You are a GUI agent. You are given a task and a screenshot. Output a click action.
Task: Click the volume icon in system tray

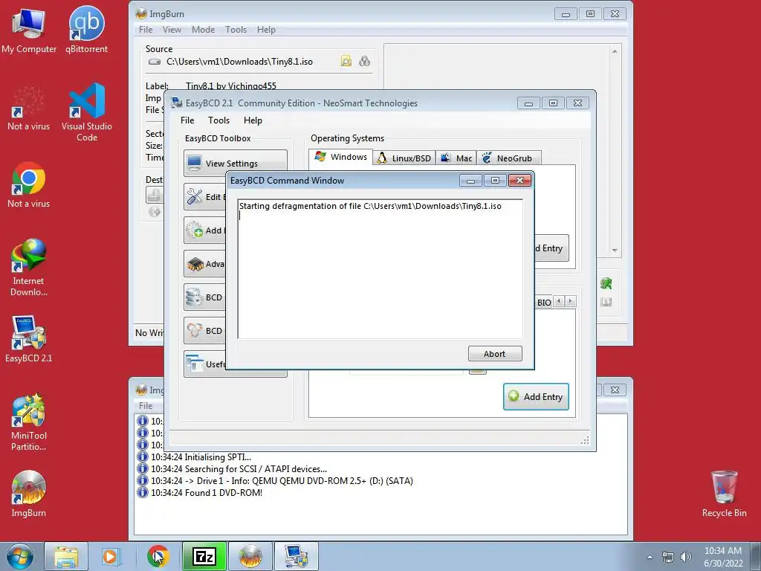(x=686, y=557)
